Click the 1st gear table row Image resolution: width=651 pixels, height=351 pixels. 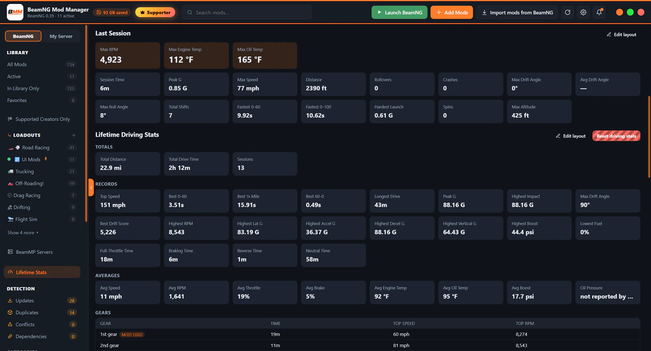[x=367, y=334]
